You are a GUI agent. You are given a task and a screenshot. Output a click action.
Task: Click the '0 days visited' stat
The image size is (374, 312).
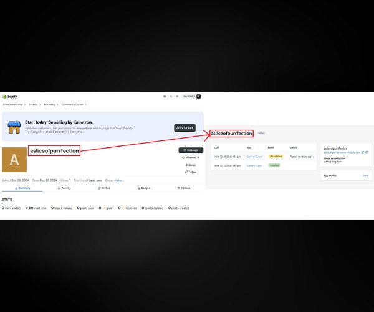coord(11,208)
